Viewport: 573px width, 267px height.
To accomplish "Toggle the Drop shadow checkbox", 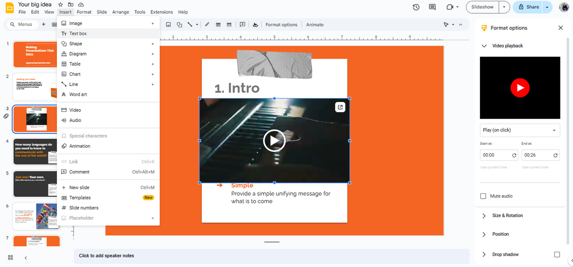I will tap(557, 254).
